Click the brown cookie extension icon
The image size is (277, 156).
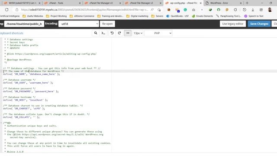coord(169,10)
